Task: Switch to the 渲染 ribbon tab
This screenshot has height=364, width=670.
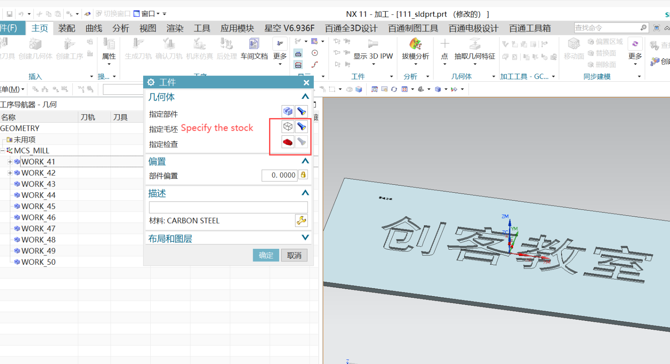Action: (x=175, y=28)
